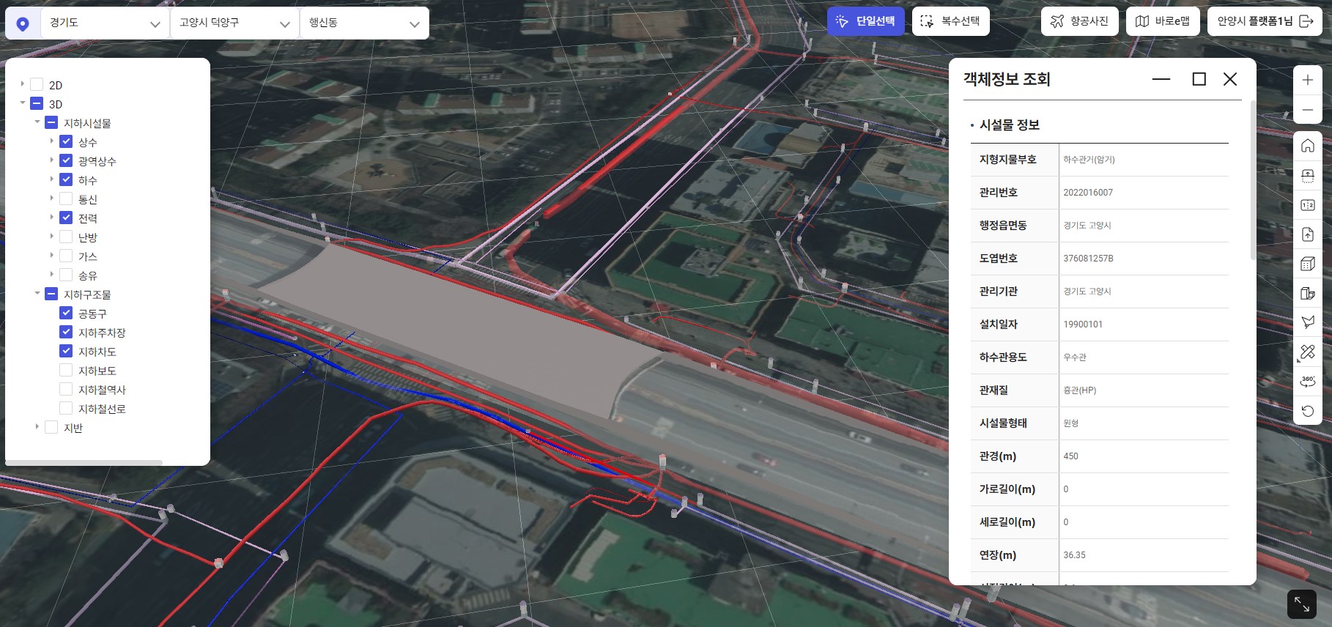Uncheck the 상수 layer checkbox
The height and width of the screenshot is (627, 1332).
pos(66,142)
